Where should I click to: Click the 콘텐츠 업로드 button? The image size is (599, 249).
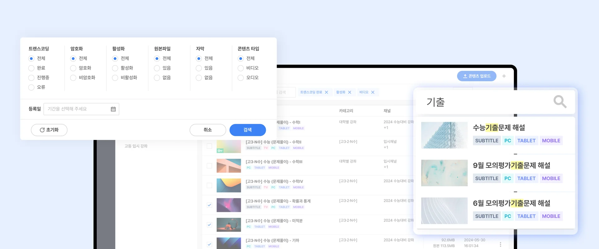coord(476,76)
